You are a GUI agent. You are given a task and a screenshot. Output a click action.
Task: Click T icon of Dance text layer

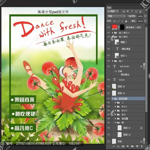[114, 79]
